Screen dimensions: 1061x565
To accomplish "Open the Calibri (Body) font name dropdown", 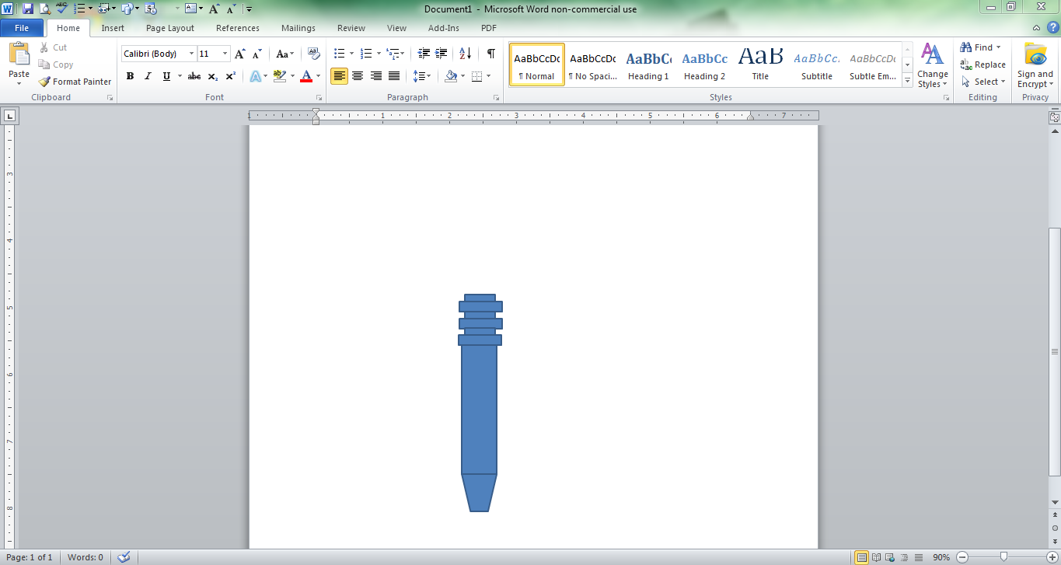I will pos(191,54).
